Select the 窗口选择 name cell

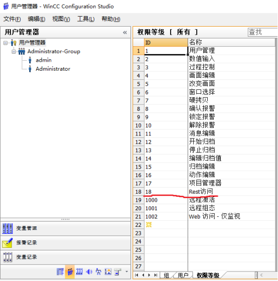coord(231,92)
